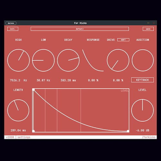Open the default preset selector
Image resolution: width=161 pixels, height=161 pixels.
80,29
